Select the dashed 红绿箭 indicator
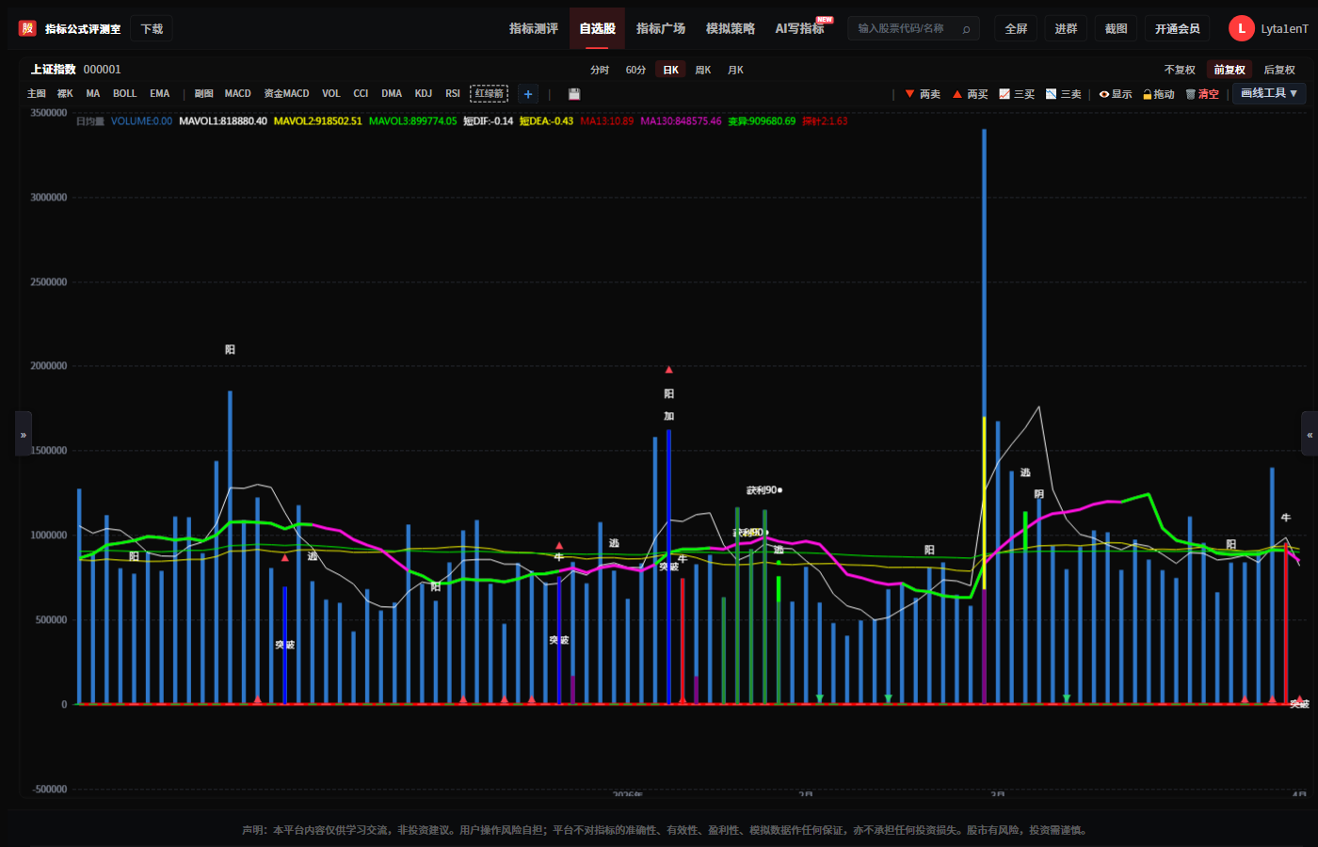 [490, 94]
